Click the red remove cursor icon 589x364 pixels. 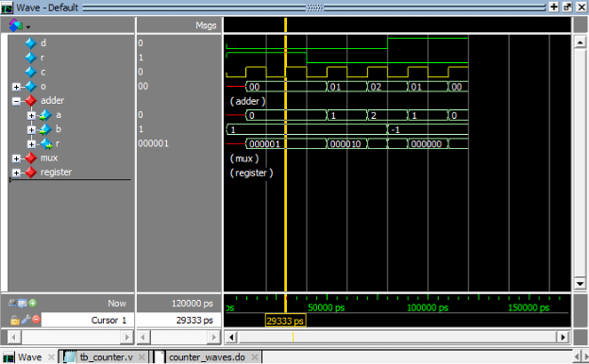click(x=36, y=320)
